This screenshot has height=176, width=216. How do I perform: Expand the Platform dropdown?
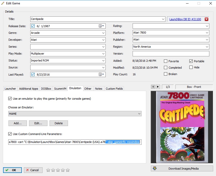(x=207, y=33)
